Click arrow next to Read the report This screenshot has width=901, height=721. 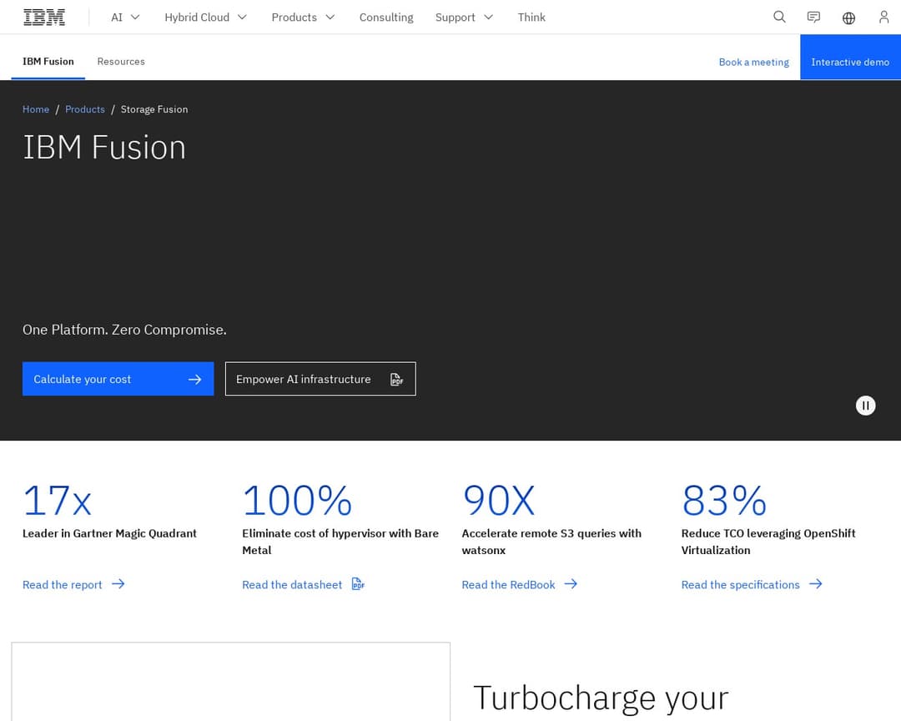(118, 584)
